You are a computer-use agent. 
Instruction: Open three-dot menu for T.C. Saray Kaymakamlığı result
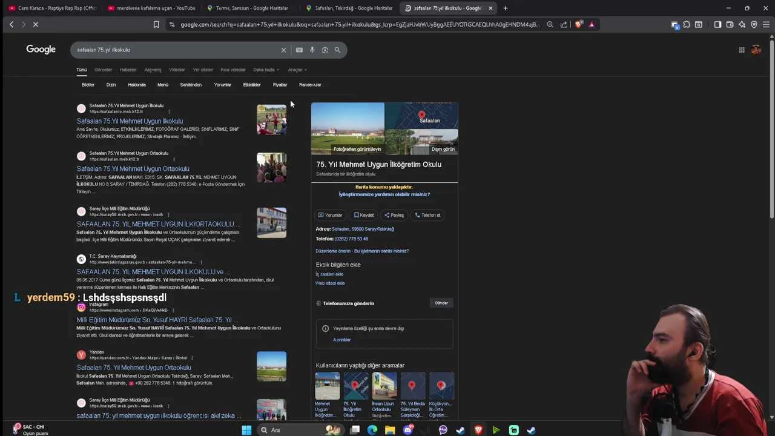click(201, 262)
